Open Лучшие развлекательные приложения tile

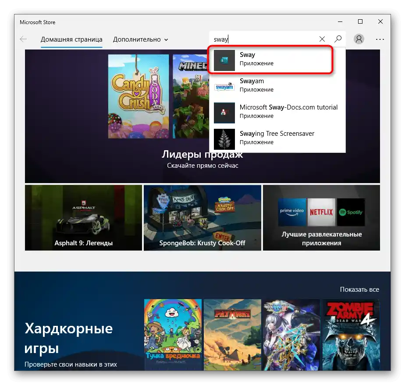coord(321,218)
